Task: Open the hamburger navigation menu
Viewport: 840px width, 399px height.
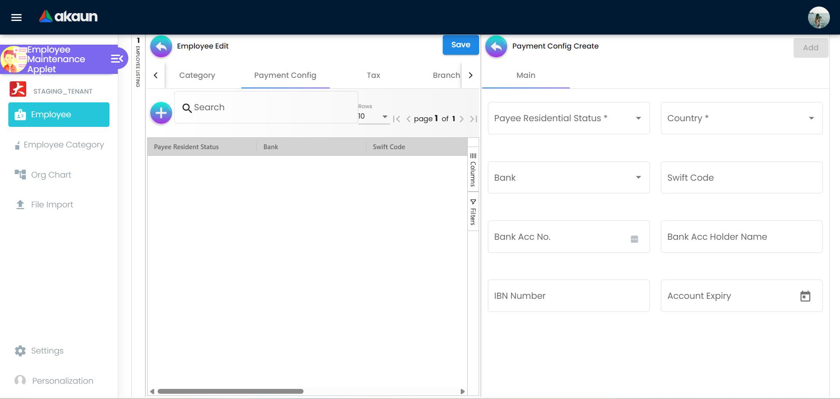Action: pyautogui.click(x=16, y=17)
